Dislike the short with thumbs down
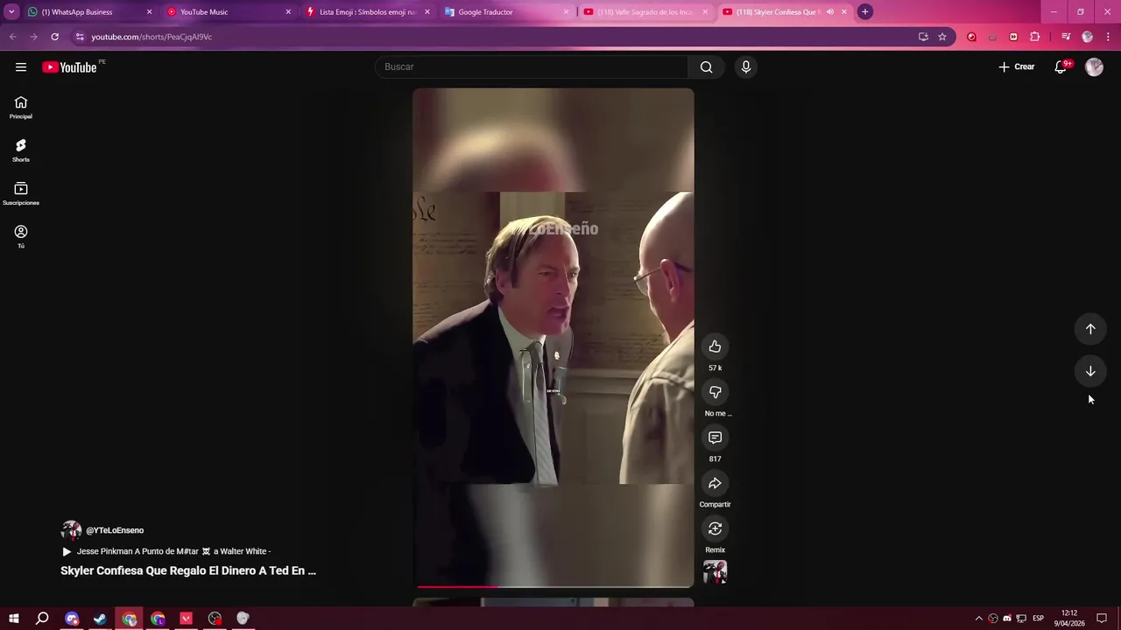This screenshot has width=1121, height=630. [715, 392]
